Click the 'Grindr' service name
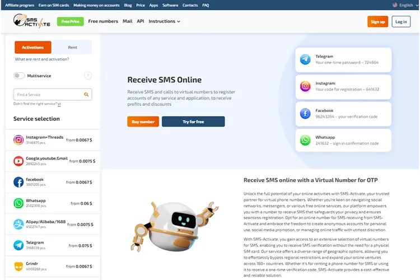 [x=32, y=264]
